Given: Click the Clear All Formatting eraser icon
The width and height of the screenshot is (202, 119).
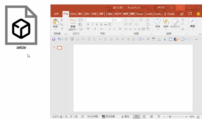Looking at the screenshot, I should pos(120,29).
